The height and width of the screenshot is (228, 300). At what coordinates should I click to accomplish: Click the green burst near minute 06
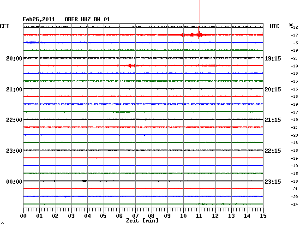(x=122, y=112)
